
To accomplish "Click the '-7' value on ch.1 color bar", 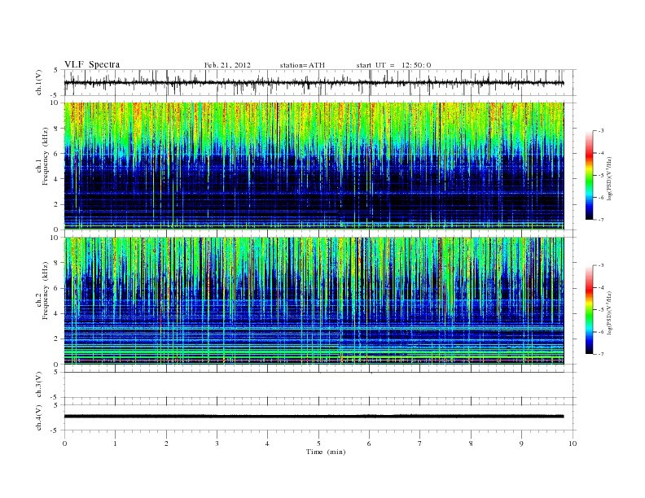I will pos(601,220).
